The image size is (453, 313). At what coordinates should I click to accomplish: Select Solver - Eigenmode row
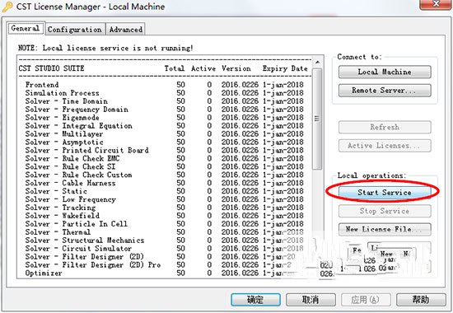point(164,117)
